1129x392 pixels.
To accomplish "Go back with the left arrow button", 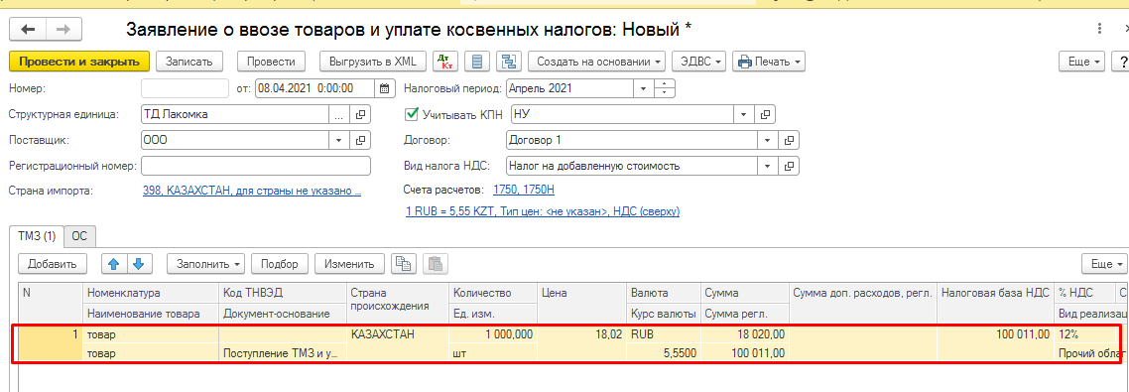I will (x=28, y=29).
